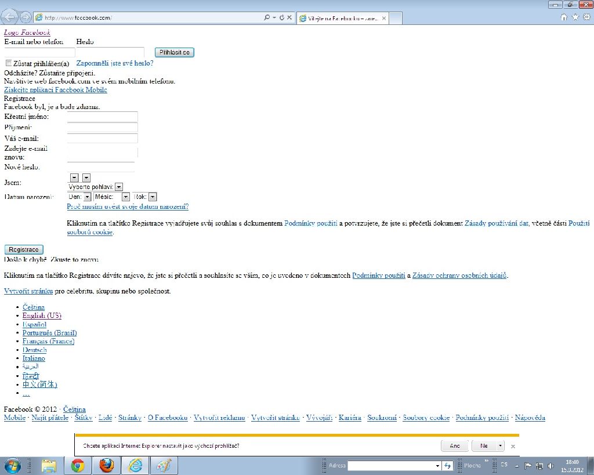Open Kariéra footer link
Viewport: 594px width, 475px height.
tap(350, 418)
